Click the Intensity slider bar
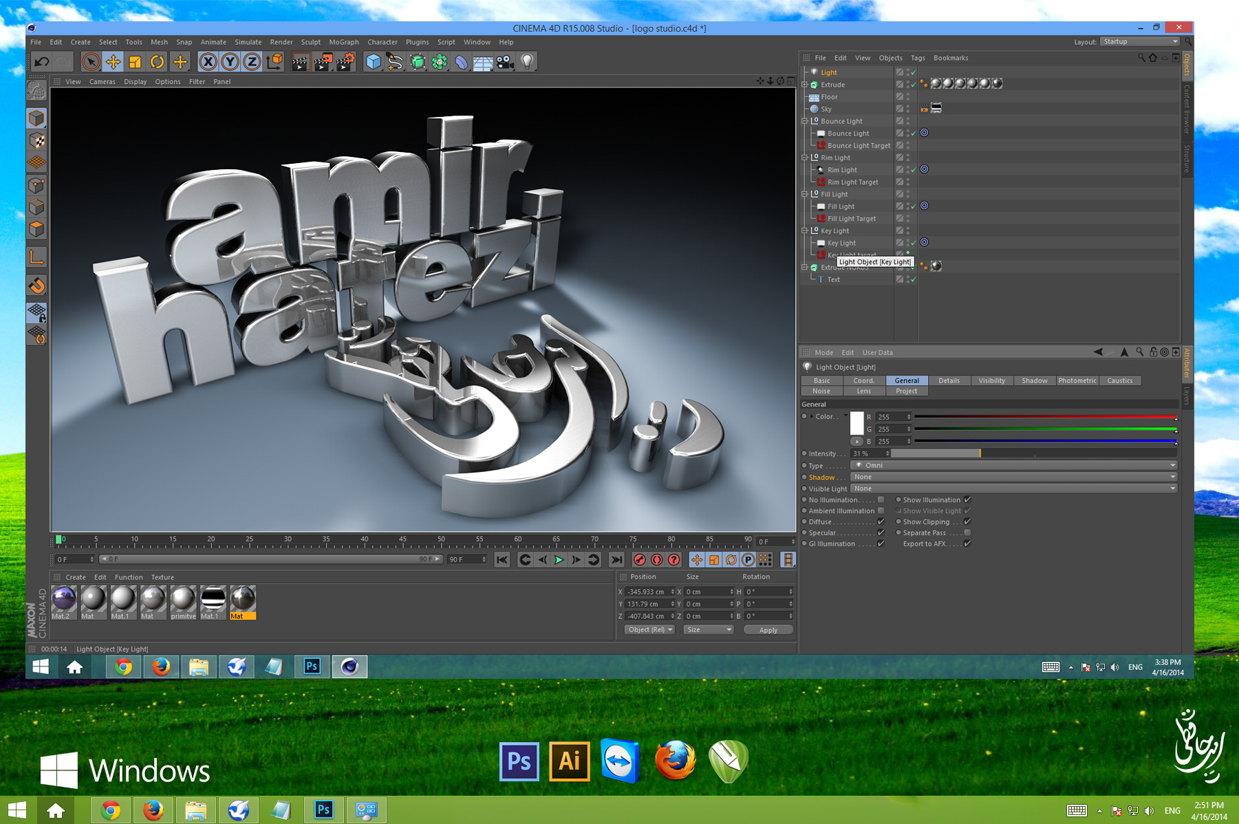The image size is (1239, 824). pos(1033,454)
